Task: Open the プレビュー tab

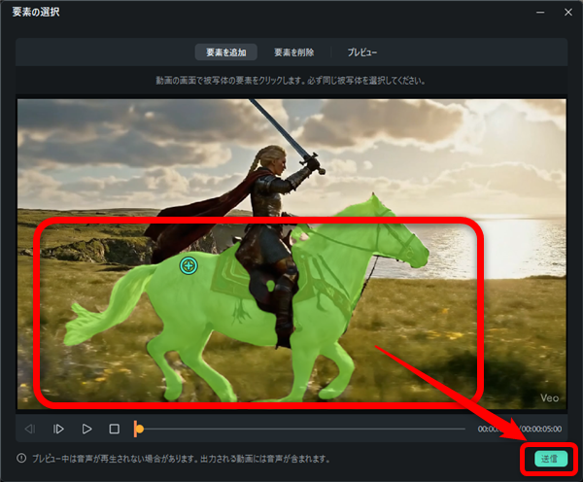Action: tap(361, 52)
